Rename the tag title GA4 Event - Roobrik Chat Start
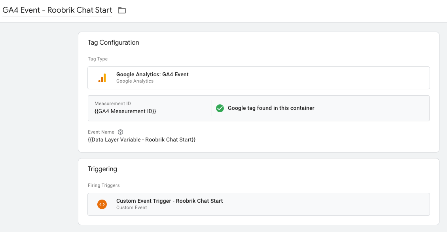The height and width of the screenshot is (232, 447). (57, 10)
